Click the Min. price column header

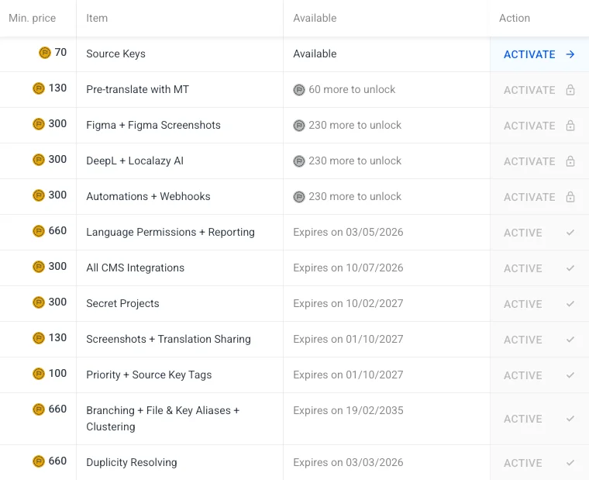pos(33,18)
